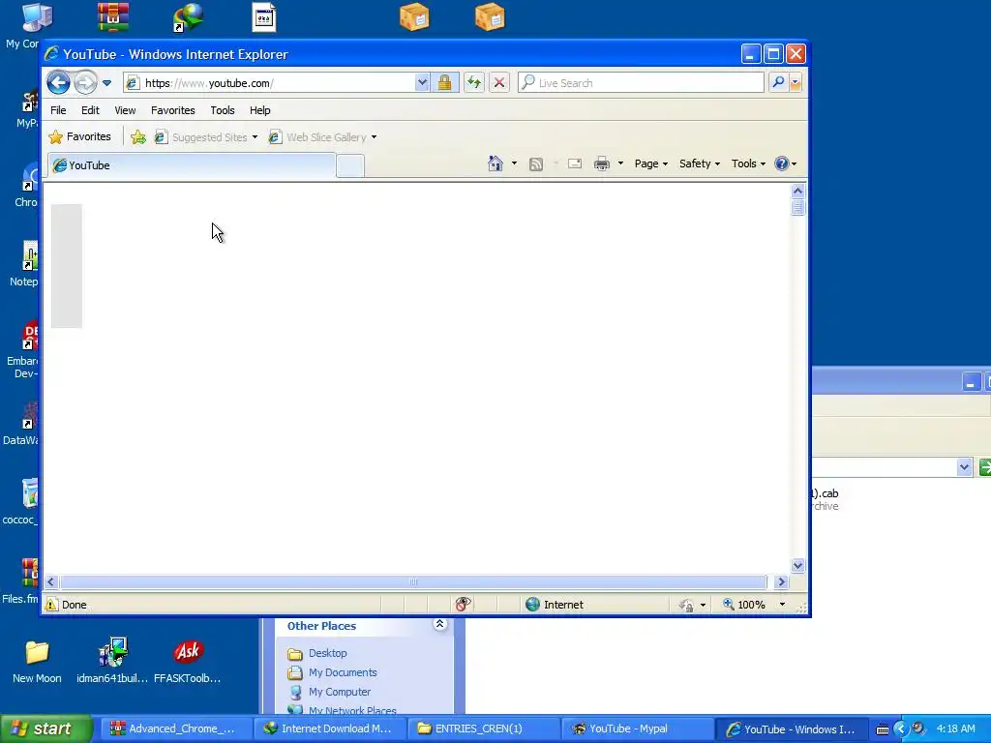Open the recent pages dropdown arrow
991x743 pixels.
106,83
